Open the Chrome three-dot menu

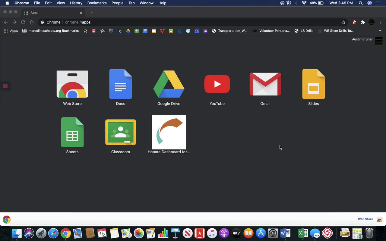click(381, 22)
